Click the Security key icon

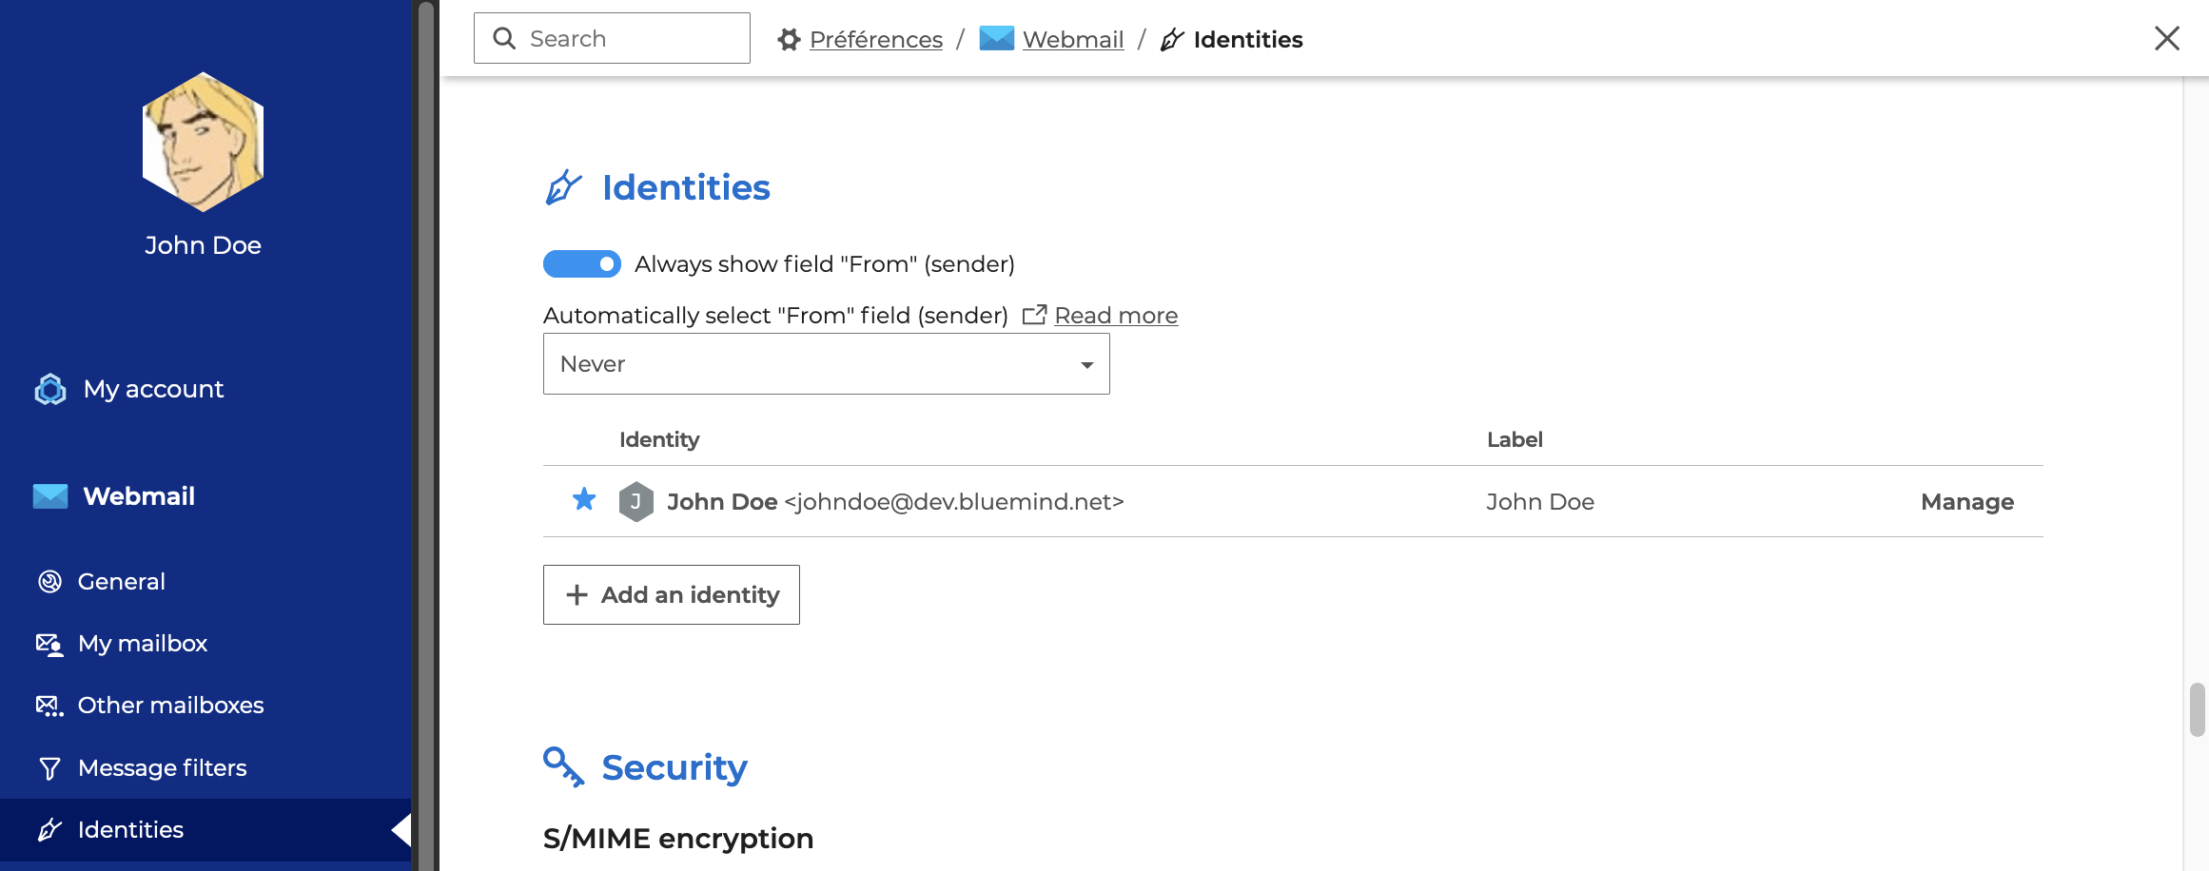563,766
